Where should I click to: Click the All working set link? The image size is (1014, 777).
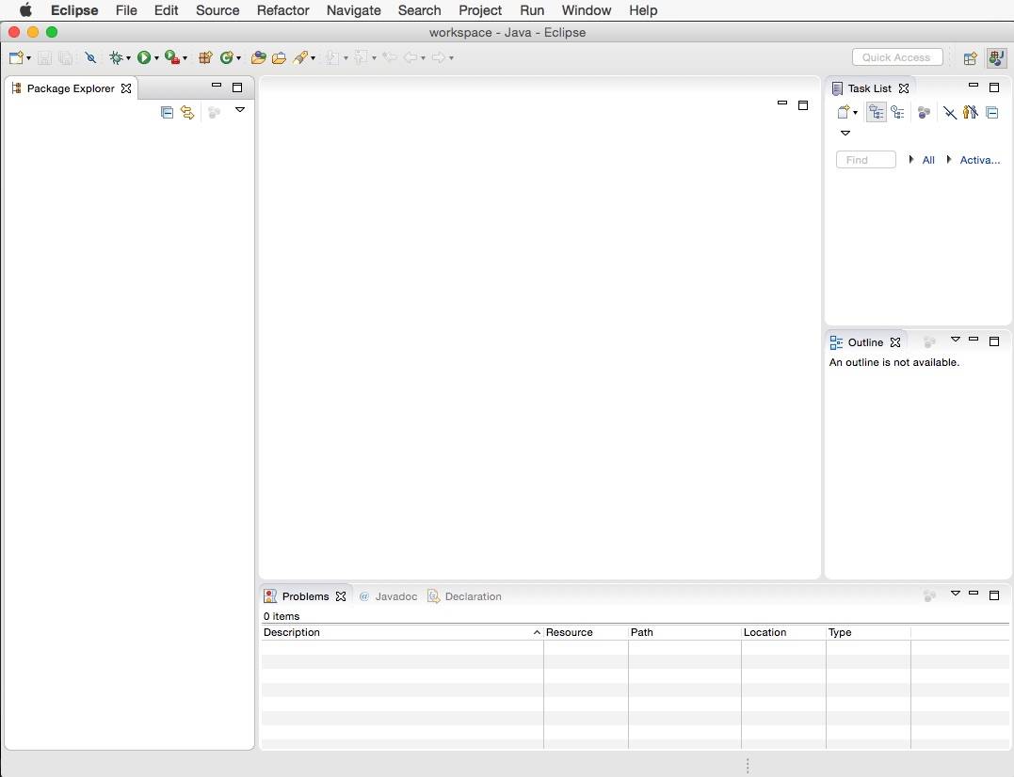point(927,160)
